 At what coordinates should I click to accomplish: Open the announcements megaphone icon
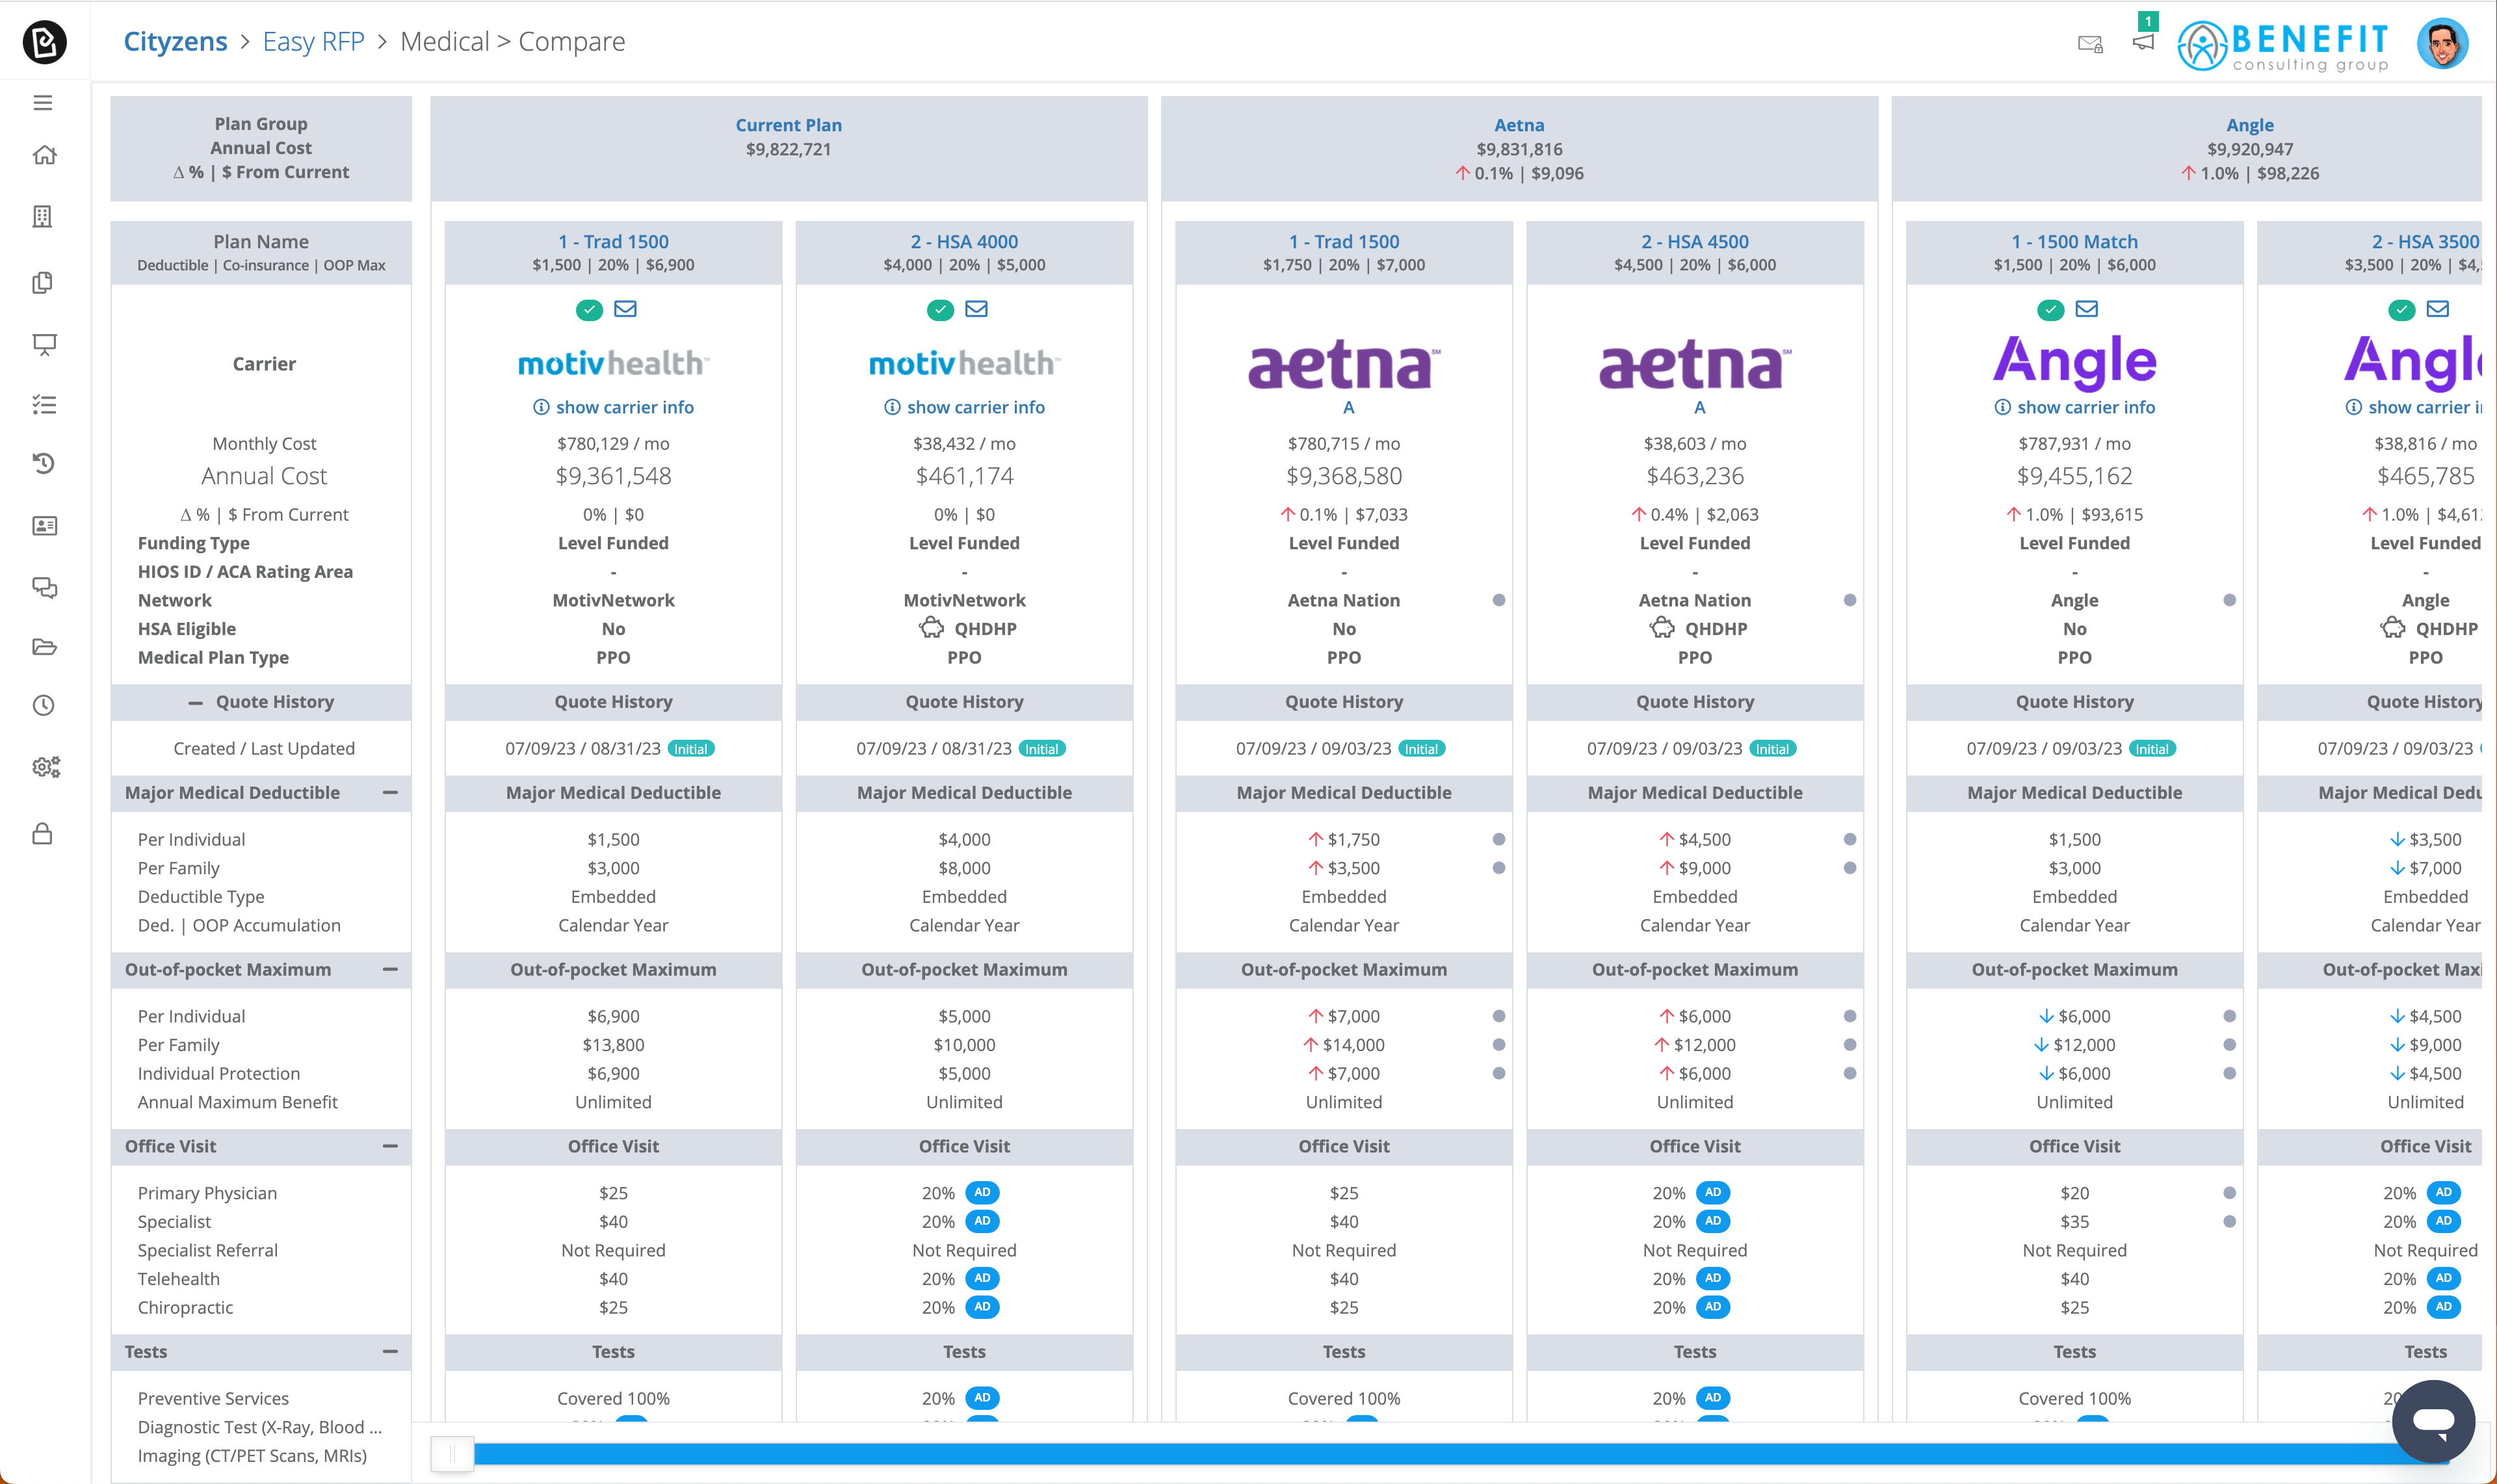pos(2143,42)
